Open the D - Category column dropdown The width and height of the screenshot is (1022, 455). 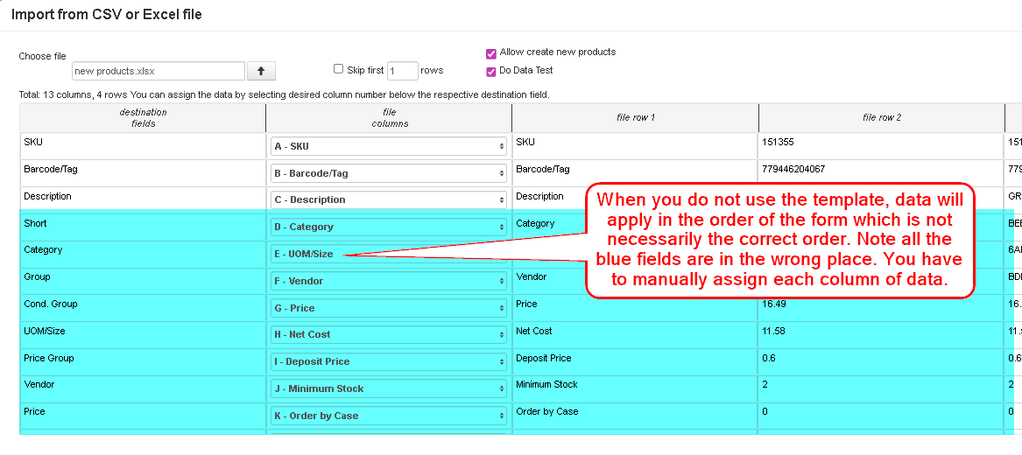389,227
